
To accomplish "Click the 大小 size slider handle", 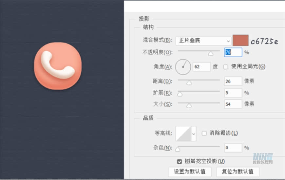I will tap(189, 106).
